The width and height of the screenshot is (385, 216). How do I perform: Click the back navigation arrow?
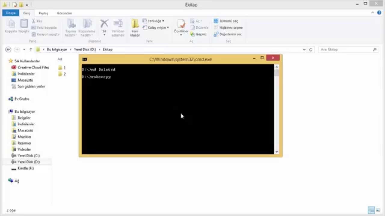tap(8, 49)
